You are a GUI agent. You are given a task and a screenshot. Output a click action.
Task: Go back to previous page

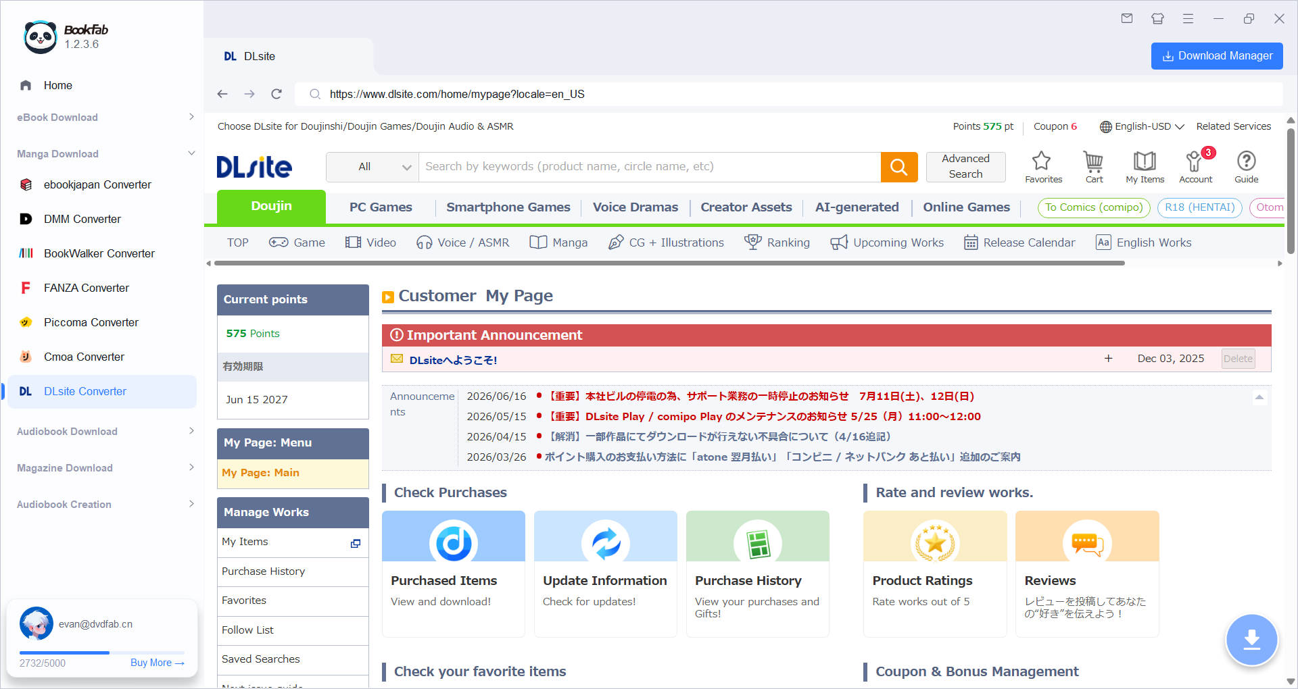tap(222, 94)
